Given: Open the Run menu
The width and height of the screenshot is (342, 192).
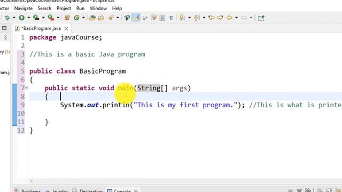Looking at the screenshot, I should pyautogui.click(x=80, y=9).
